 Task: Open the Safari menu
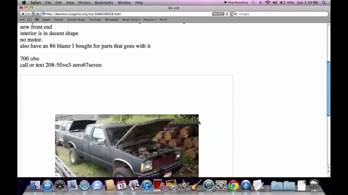35,3
